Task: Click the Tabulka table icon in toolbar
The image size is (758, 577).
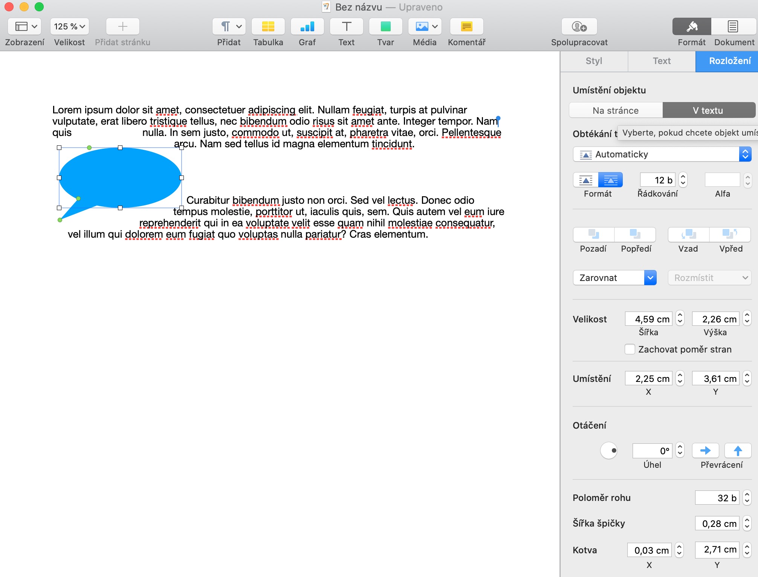Action: [268, 27]
